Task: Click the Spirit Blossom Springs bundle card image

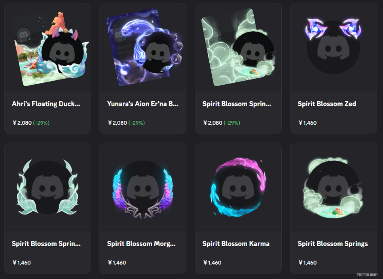Action: pyautogui.click(x=238, y=47)
